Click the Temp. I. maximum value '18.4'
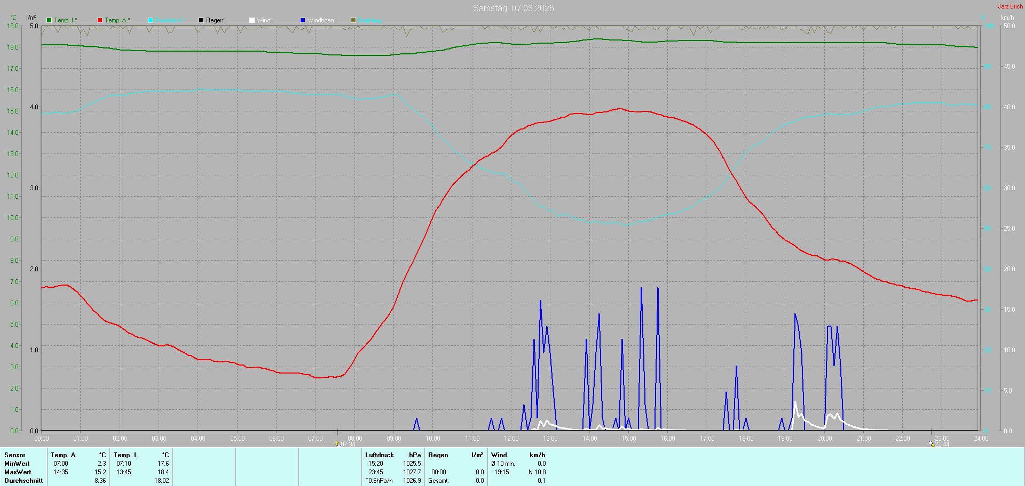Viewport: 1025px width, 486px height. point(163,472)
